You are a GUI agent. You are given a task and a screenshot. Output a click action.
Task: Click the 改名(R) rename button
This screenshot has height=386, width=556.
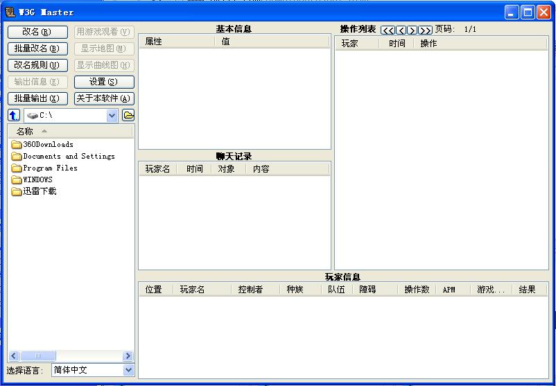pos(37,32)
